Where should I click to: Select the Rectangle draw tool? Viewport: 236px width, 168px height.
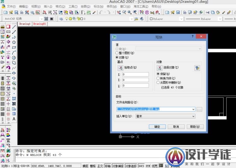(x=14, y=47)
